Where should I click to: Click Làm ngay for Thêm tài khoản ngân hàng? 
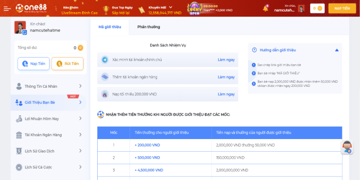pyautogui.click(x=226, y=77)
